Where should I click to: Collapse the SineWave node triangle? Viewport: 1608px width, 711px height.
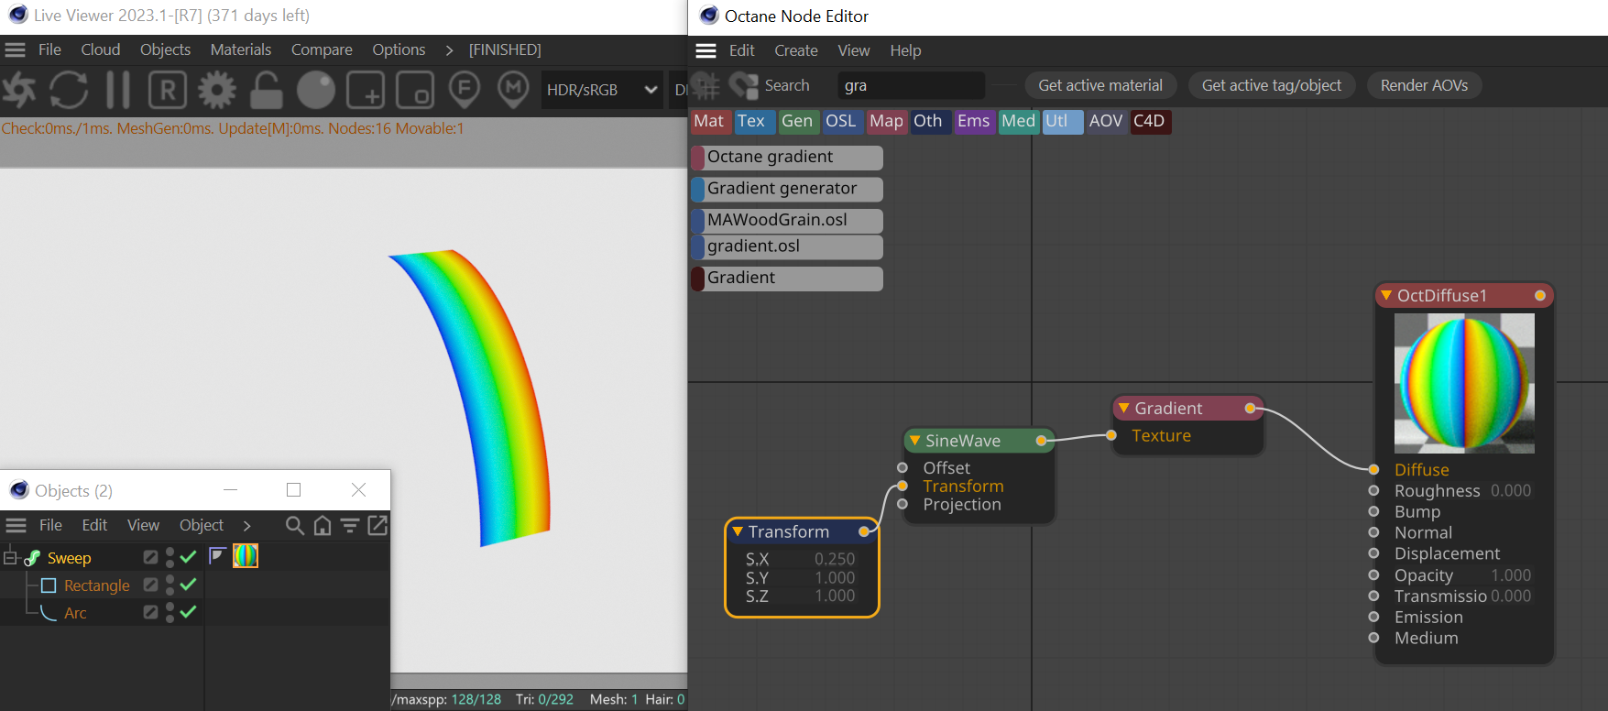point(914,441)
